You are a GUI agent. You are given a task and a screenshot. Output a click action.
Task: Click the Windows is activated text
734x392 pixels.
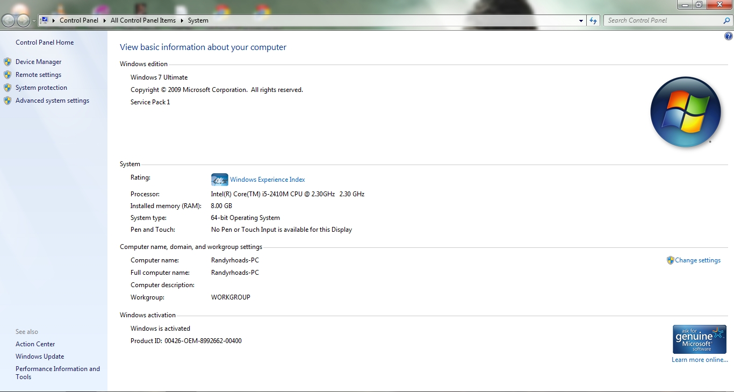(160, 329)
